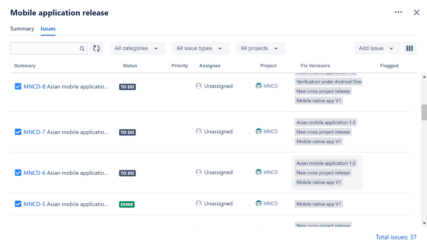The width and height of the screenshot is (427, 248).
Task: Click the Total issues: 37 link
Action: click(396, 237)
